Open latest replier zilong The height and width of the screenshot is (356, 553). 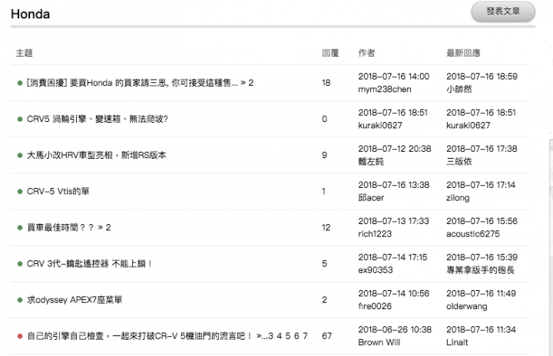pyautogui.click(x=458, y=198)
